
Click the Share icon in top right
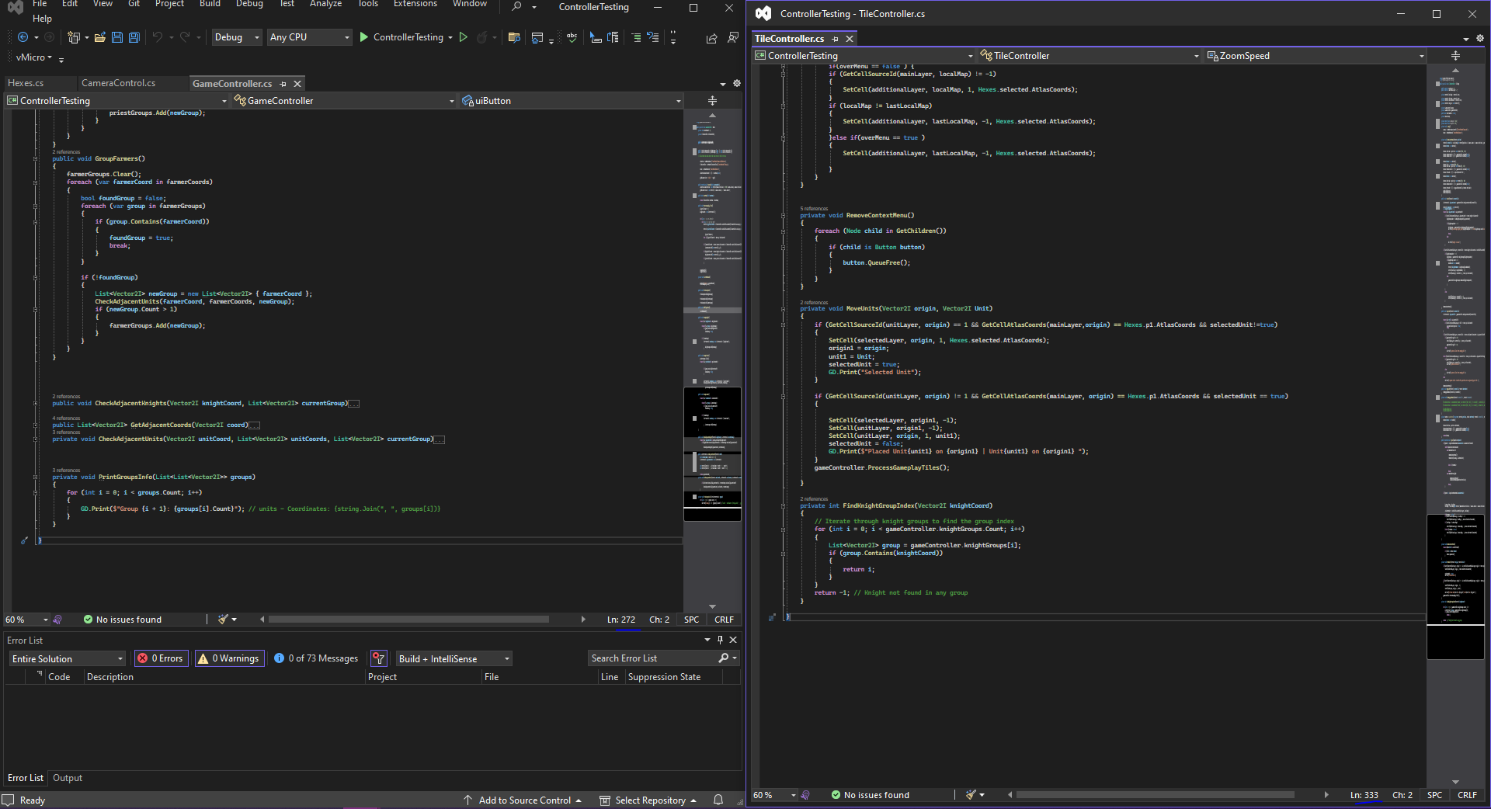coord(711,37)
